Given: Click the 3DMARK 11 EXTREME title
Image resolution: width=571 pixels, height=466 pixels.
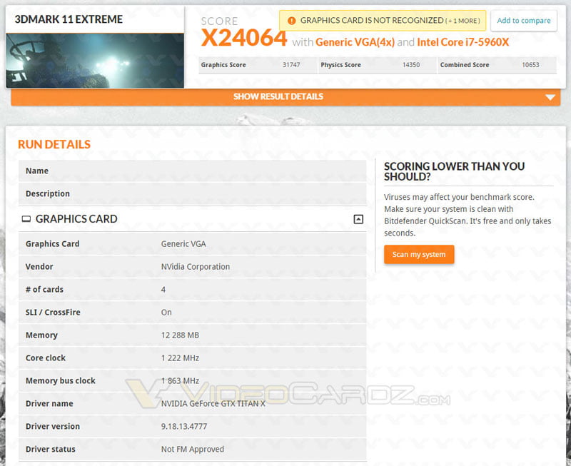Looking at the screenshot, I should click(x=68, y=19).
